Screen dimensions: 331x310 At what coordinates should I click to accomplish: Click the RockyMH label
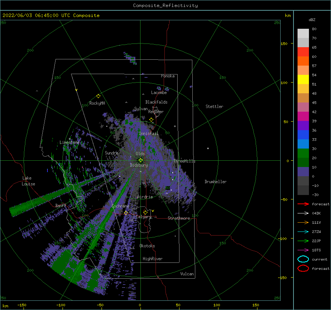tap(97, 103)
